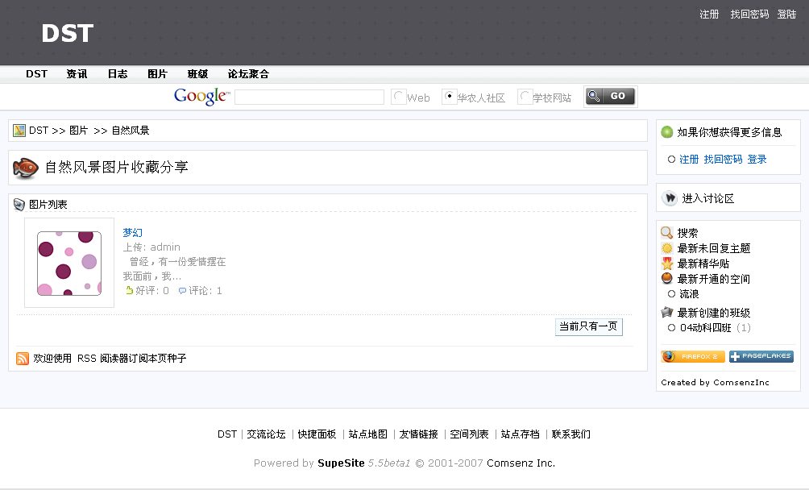Screen dimensions: 809x490
Task: Click 登陆 link in top header
Action: (x=786, y=15)
